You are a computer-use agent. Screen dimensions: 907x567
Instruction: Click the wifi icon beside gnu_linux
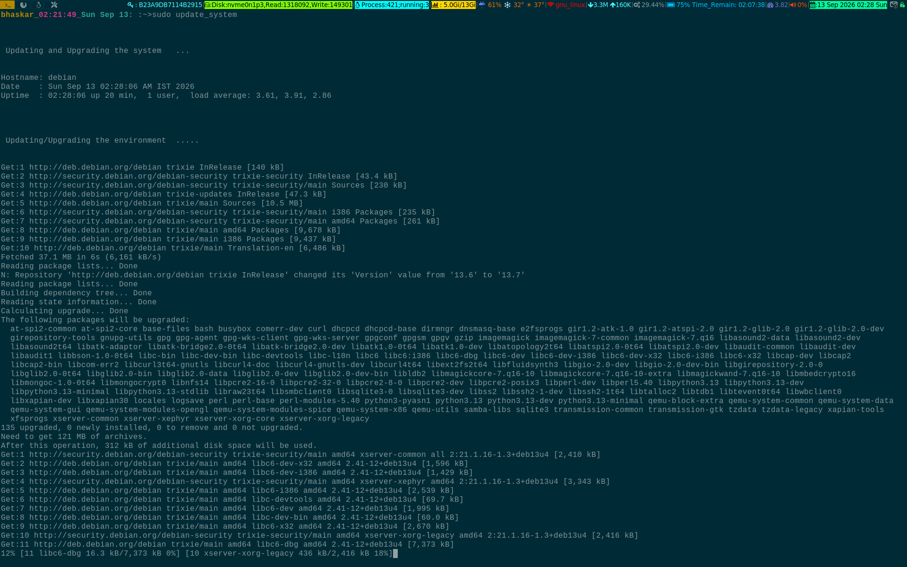point(550,5)
